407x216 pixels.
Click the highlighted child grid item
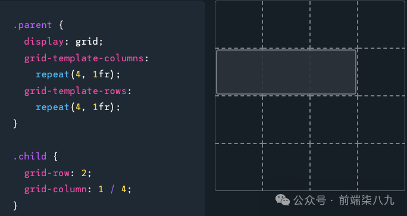point(286,72)
